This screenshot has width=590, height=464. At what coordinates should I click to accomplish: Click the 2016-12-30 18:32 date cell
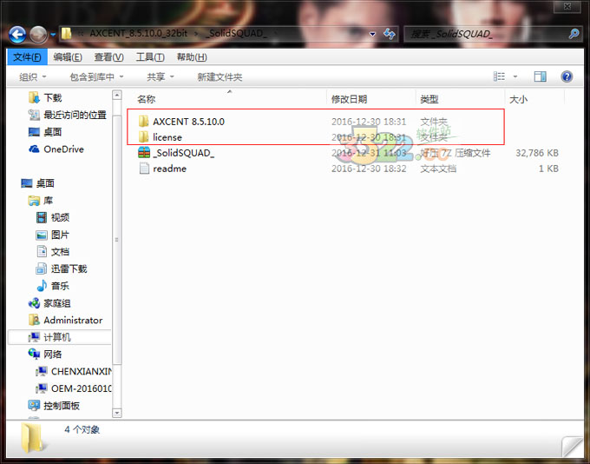coord(369,169)
